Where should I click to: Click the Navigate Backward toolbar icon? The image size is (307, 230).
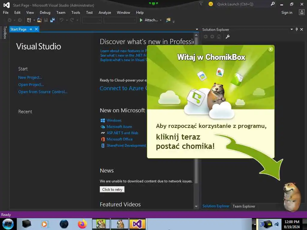point(9,20)
